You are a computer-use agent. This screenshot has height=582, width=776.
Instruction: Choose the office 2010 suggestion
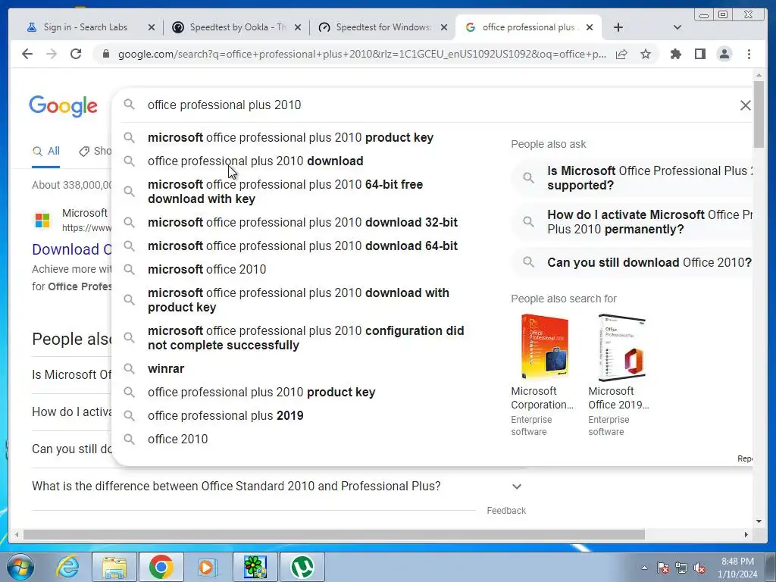[177, 439]
